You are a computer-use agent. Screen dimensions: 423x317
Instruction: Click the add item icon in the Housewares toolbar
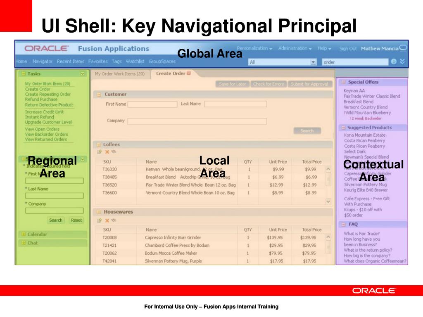99,220
